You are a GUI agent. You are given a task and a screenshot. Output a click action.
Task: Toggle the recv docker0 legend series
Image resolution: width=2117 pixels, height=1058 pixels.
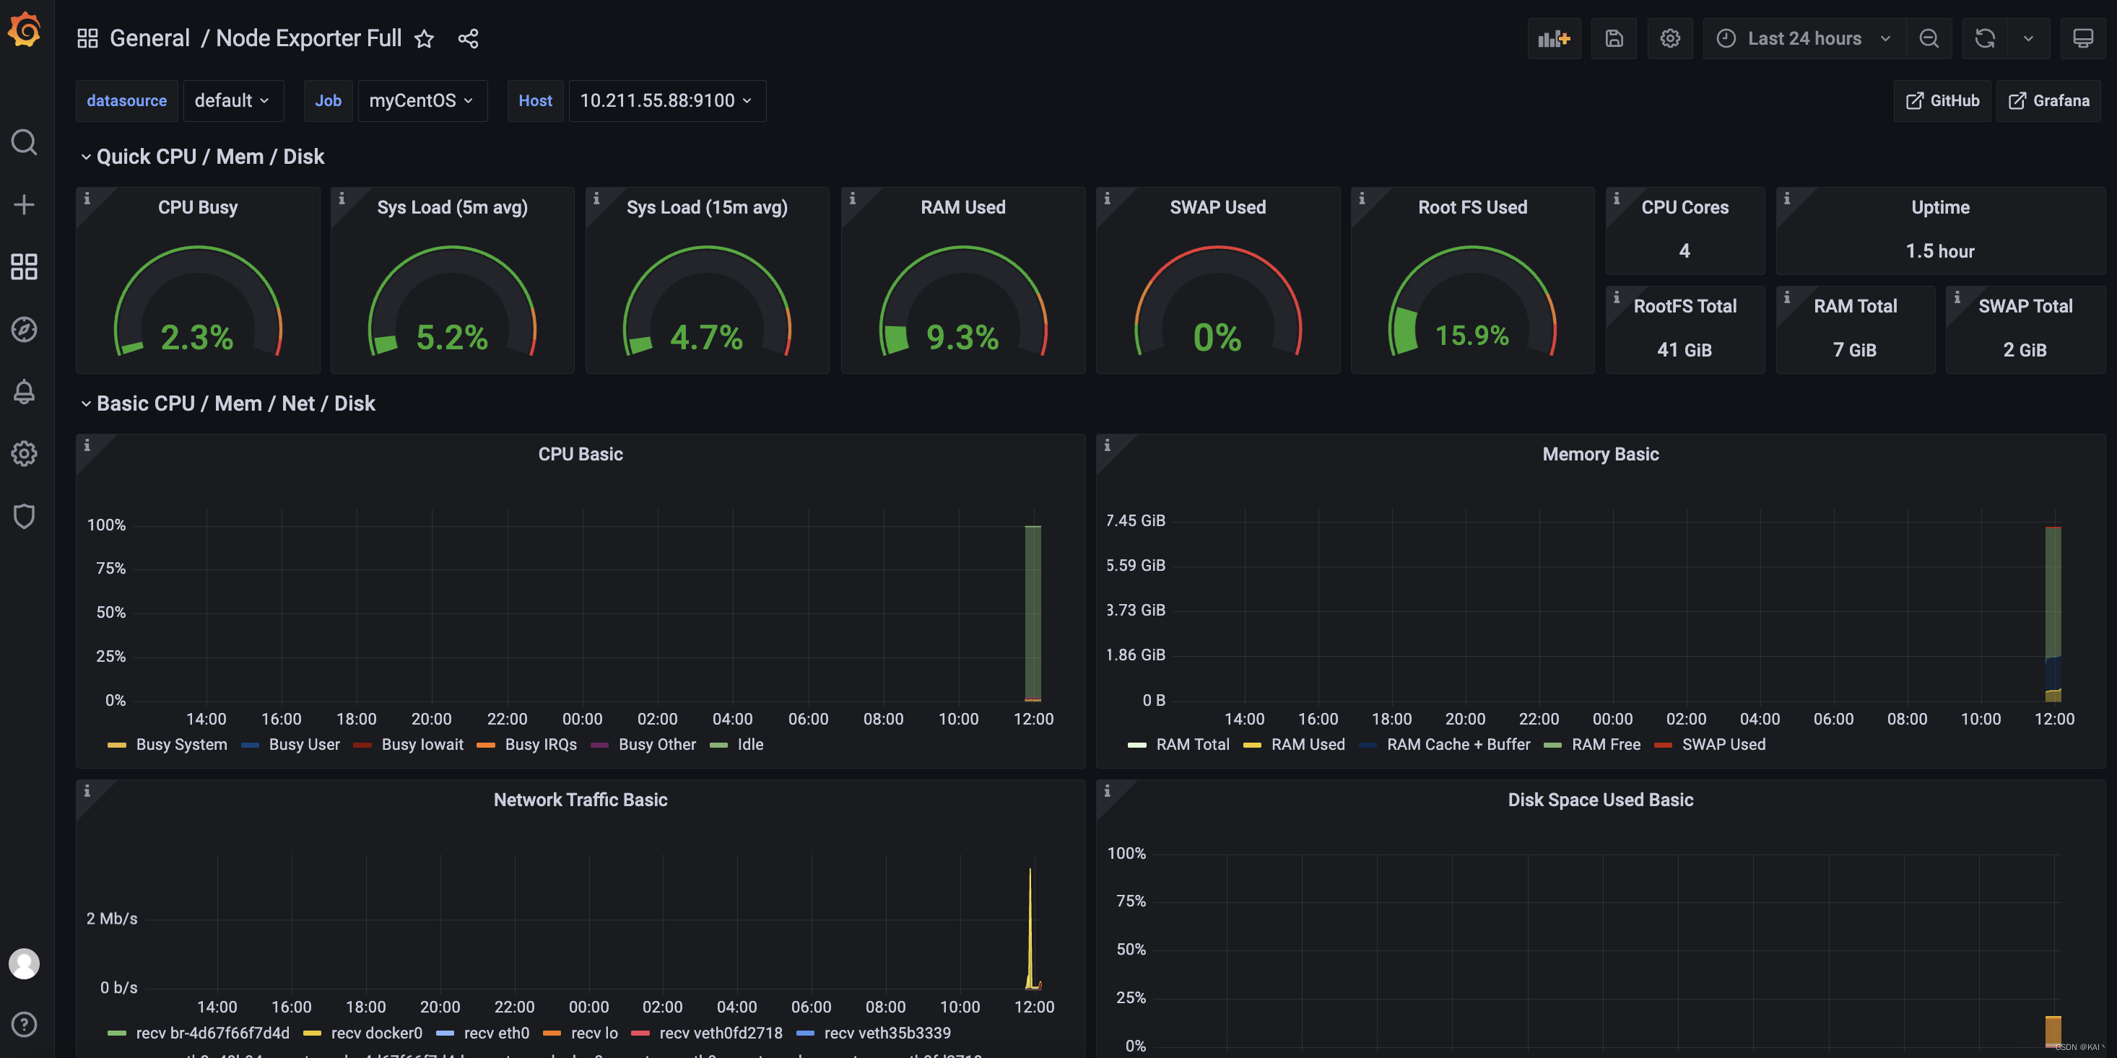tap(376, 1033)
